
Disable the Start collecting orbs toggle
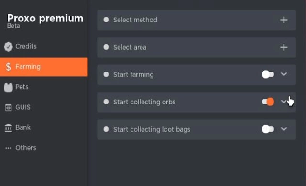pyautogui.click(x=268, y=102)
